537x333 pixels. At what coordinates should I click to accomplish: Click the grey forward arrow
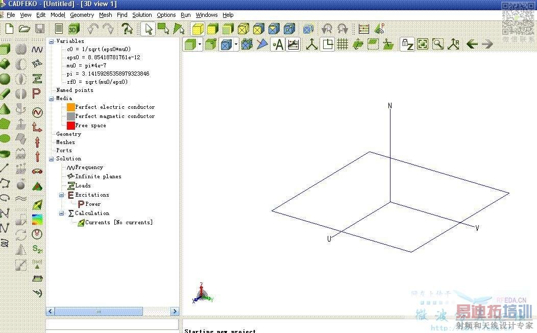[487, 44]
